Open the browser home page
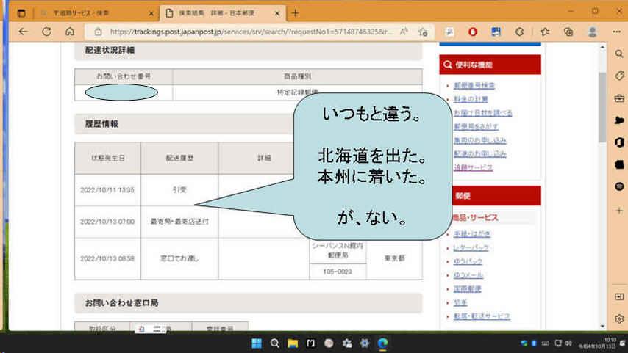Viewport: 628px width, 353px height. (70, 32)
